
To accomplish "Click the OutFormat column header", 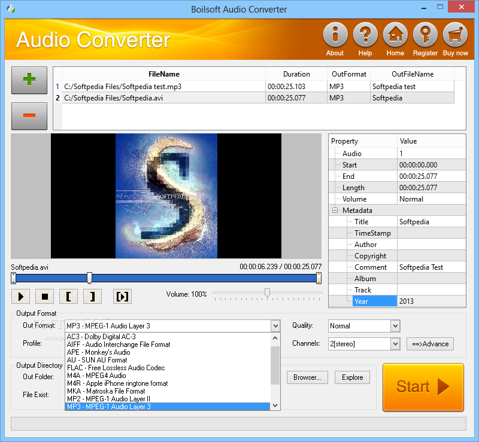I will 349,74.
